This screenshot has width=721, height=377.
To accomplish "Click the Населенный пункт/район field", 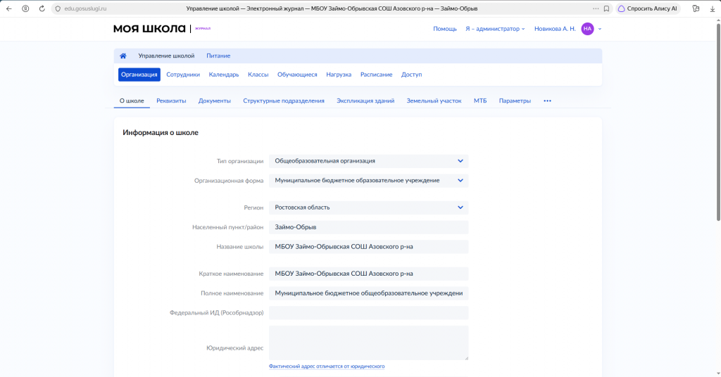I will coord(369,227).
